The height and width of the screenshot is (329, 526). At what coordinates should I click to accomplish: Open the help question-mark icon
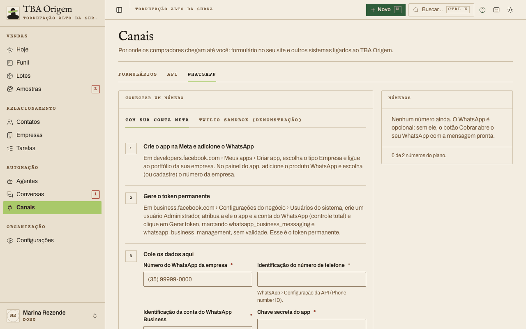pos(482,10)
